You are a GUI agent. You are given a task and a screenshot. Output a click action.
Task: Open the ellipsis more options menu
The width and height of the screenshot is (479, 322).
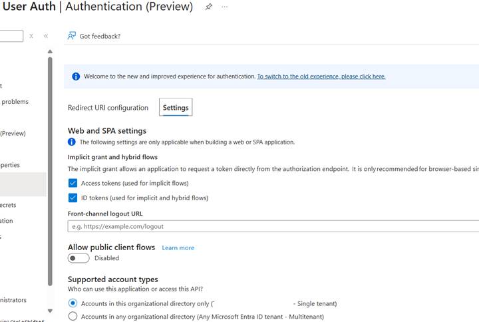click(225, 7)
